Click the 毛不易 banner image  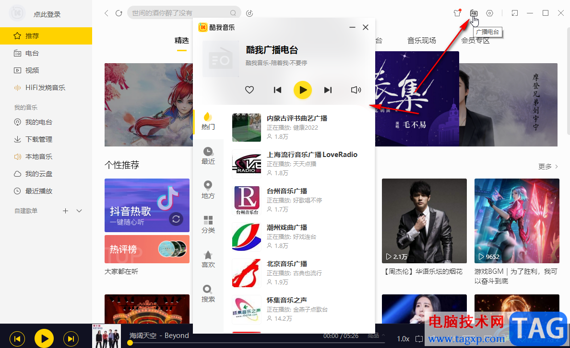tap(417, 99)
